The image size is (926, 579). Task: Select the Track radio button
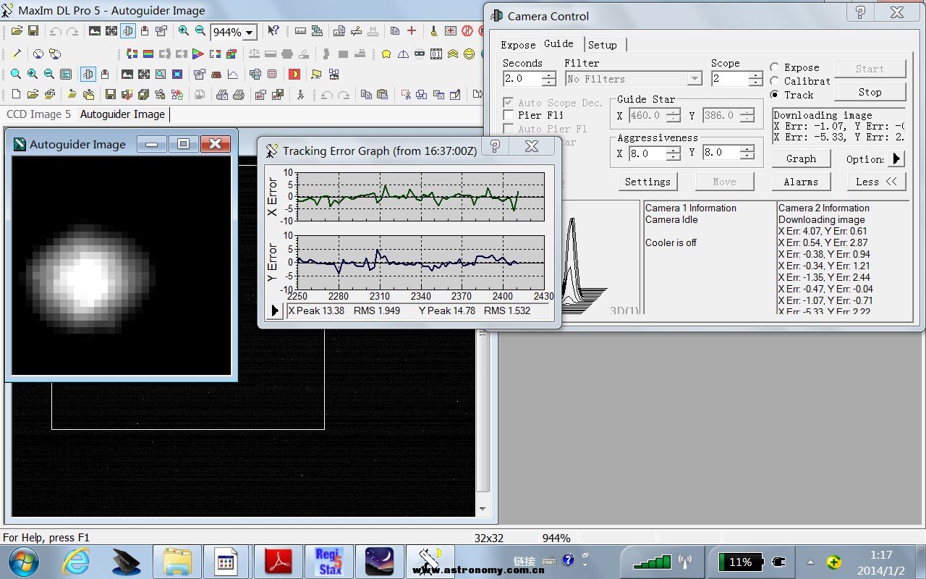click(775, 95)
